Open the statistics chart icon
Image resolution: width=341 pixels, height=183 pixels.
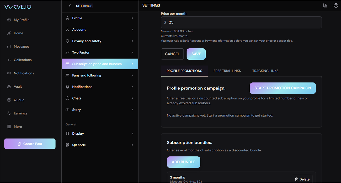(x=325, y=5)
